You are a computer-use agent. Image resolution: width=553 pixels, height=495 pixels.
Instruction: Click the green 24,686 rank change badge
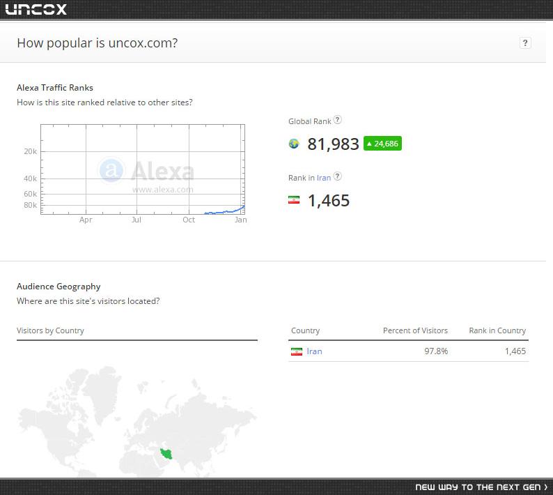382,144
